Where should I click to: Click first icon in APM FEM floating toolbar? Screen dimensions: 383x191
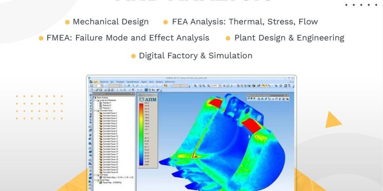[x=249, y=99]
